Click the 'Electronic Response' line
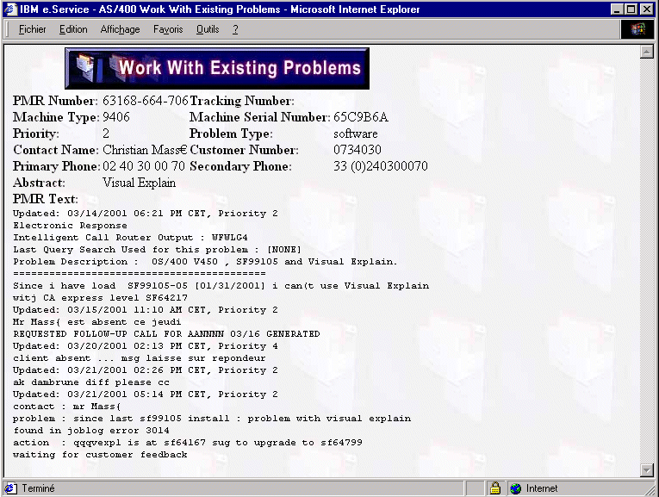This screenshot has height=497, width=659. click(x=70, y=226)
